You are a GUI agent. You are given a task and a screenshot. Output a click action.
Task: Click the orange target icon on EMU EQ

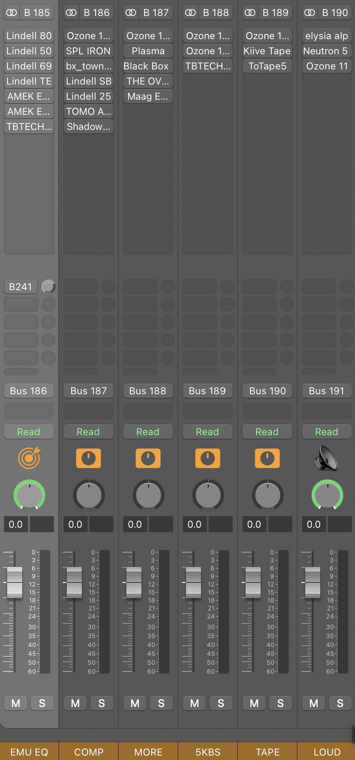(29, 458)
